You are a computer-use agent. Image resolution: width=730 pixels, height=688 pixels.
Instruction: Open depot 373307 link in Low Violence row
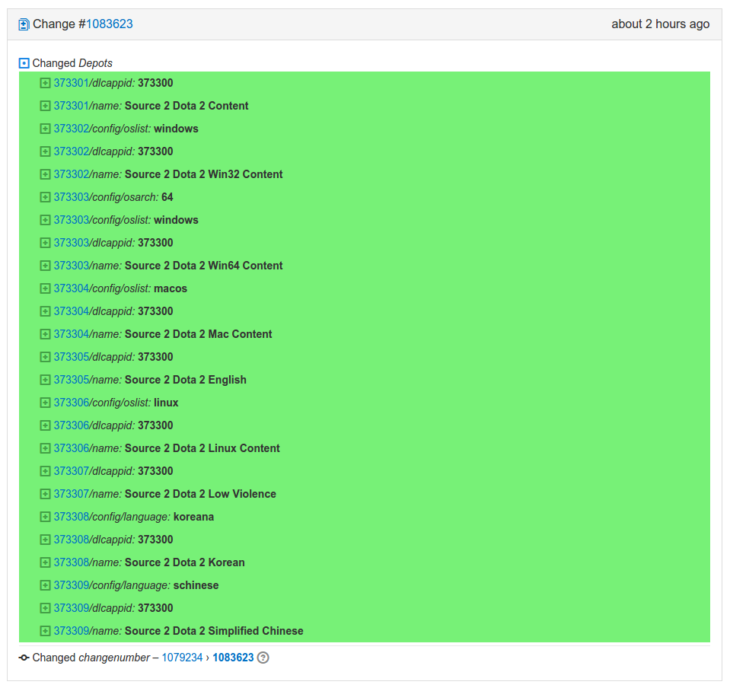click(72, 494)
